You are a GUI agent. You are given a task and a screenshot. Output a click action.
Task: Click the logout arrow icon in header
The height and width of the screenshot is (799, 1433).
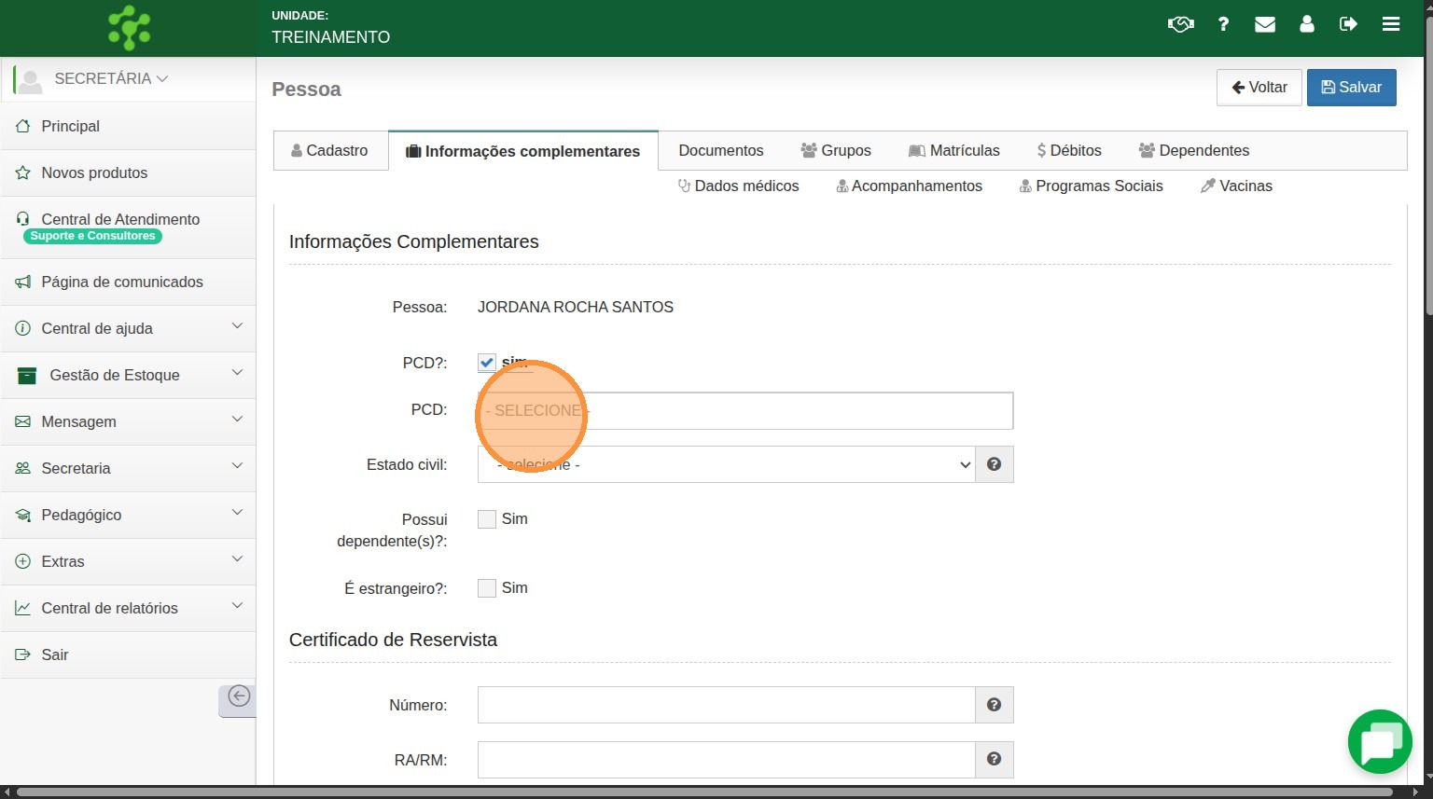(x=1348, y=24)
